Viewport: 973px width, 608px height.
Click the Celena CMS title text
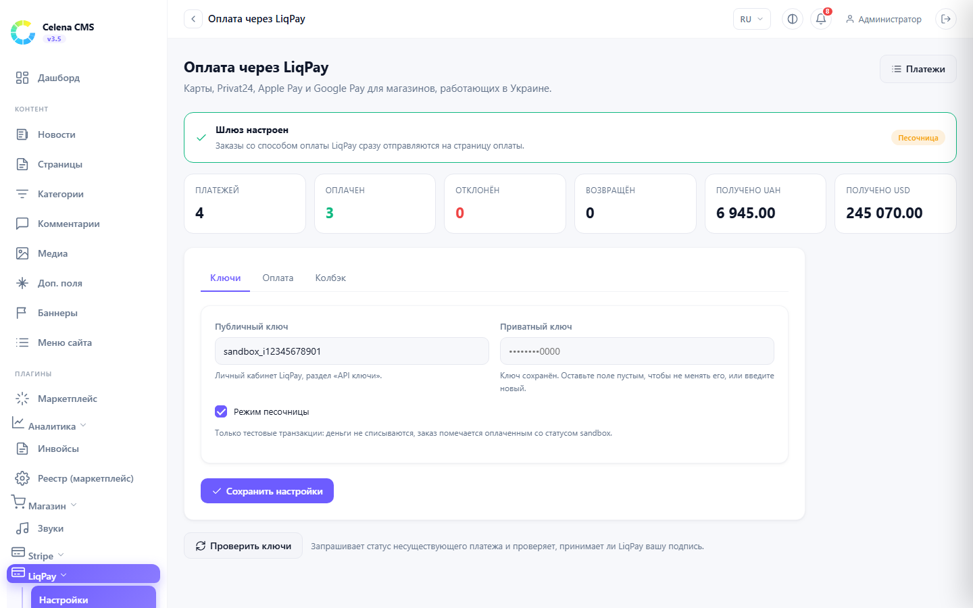pyautogui.click(x=68, y=27)
